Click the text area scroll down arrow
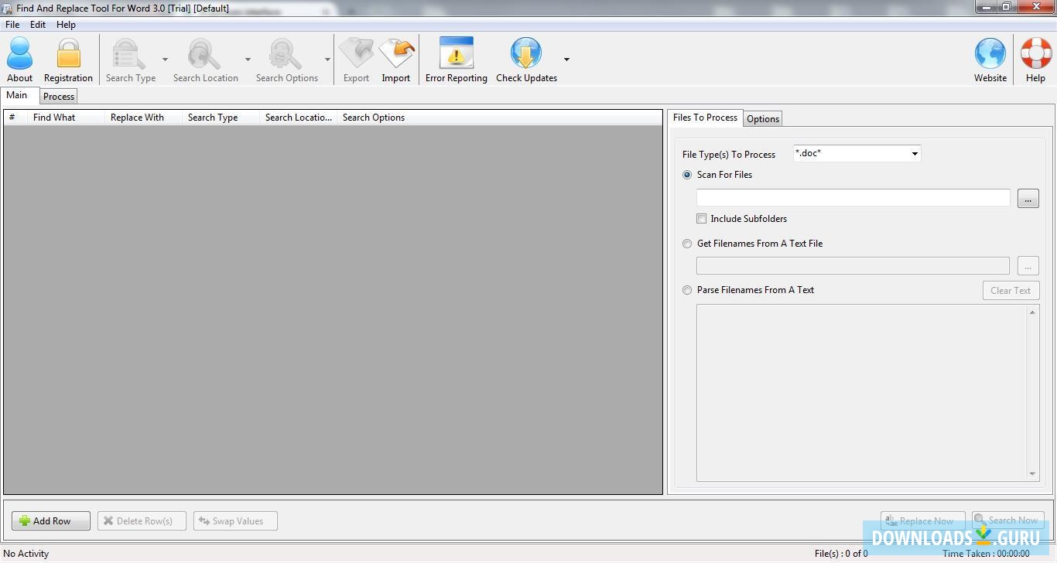The height and width of the screenshot is (563, 1057). click(x=1032, y=474)
